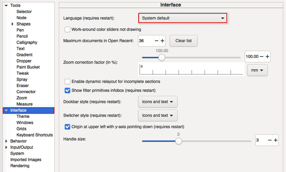Expand the Behavior section
The width and height of the screenshot is (286, 172).
6,141
